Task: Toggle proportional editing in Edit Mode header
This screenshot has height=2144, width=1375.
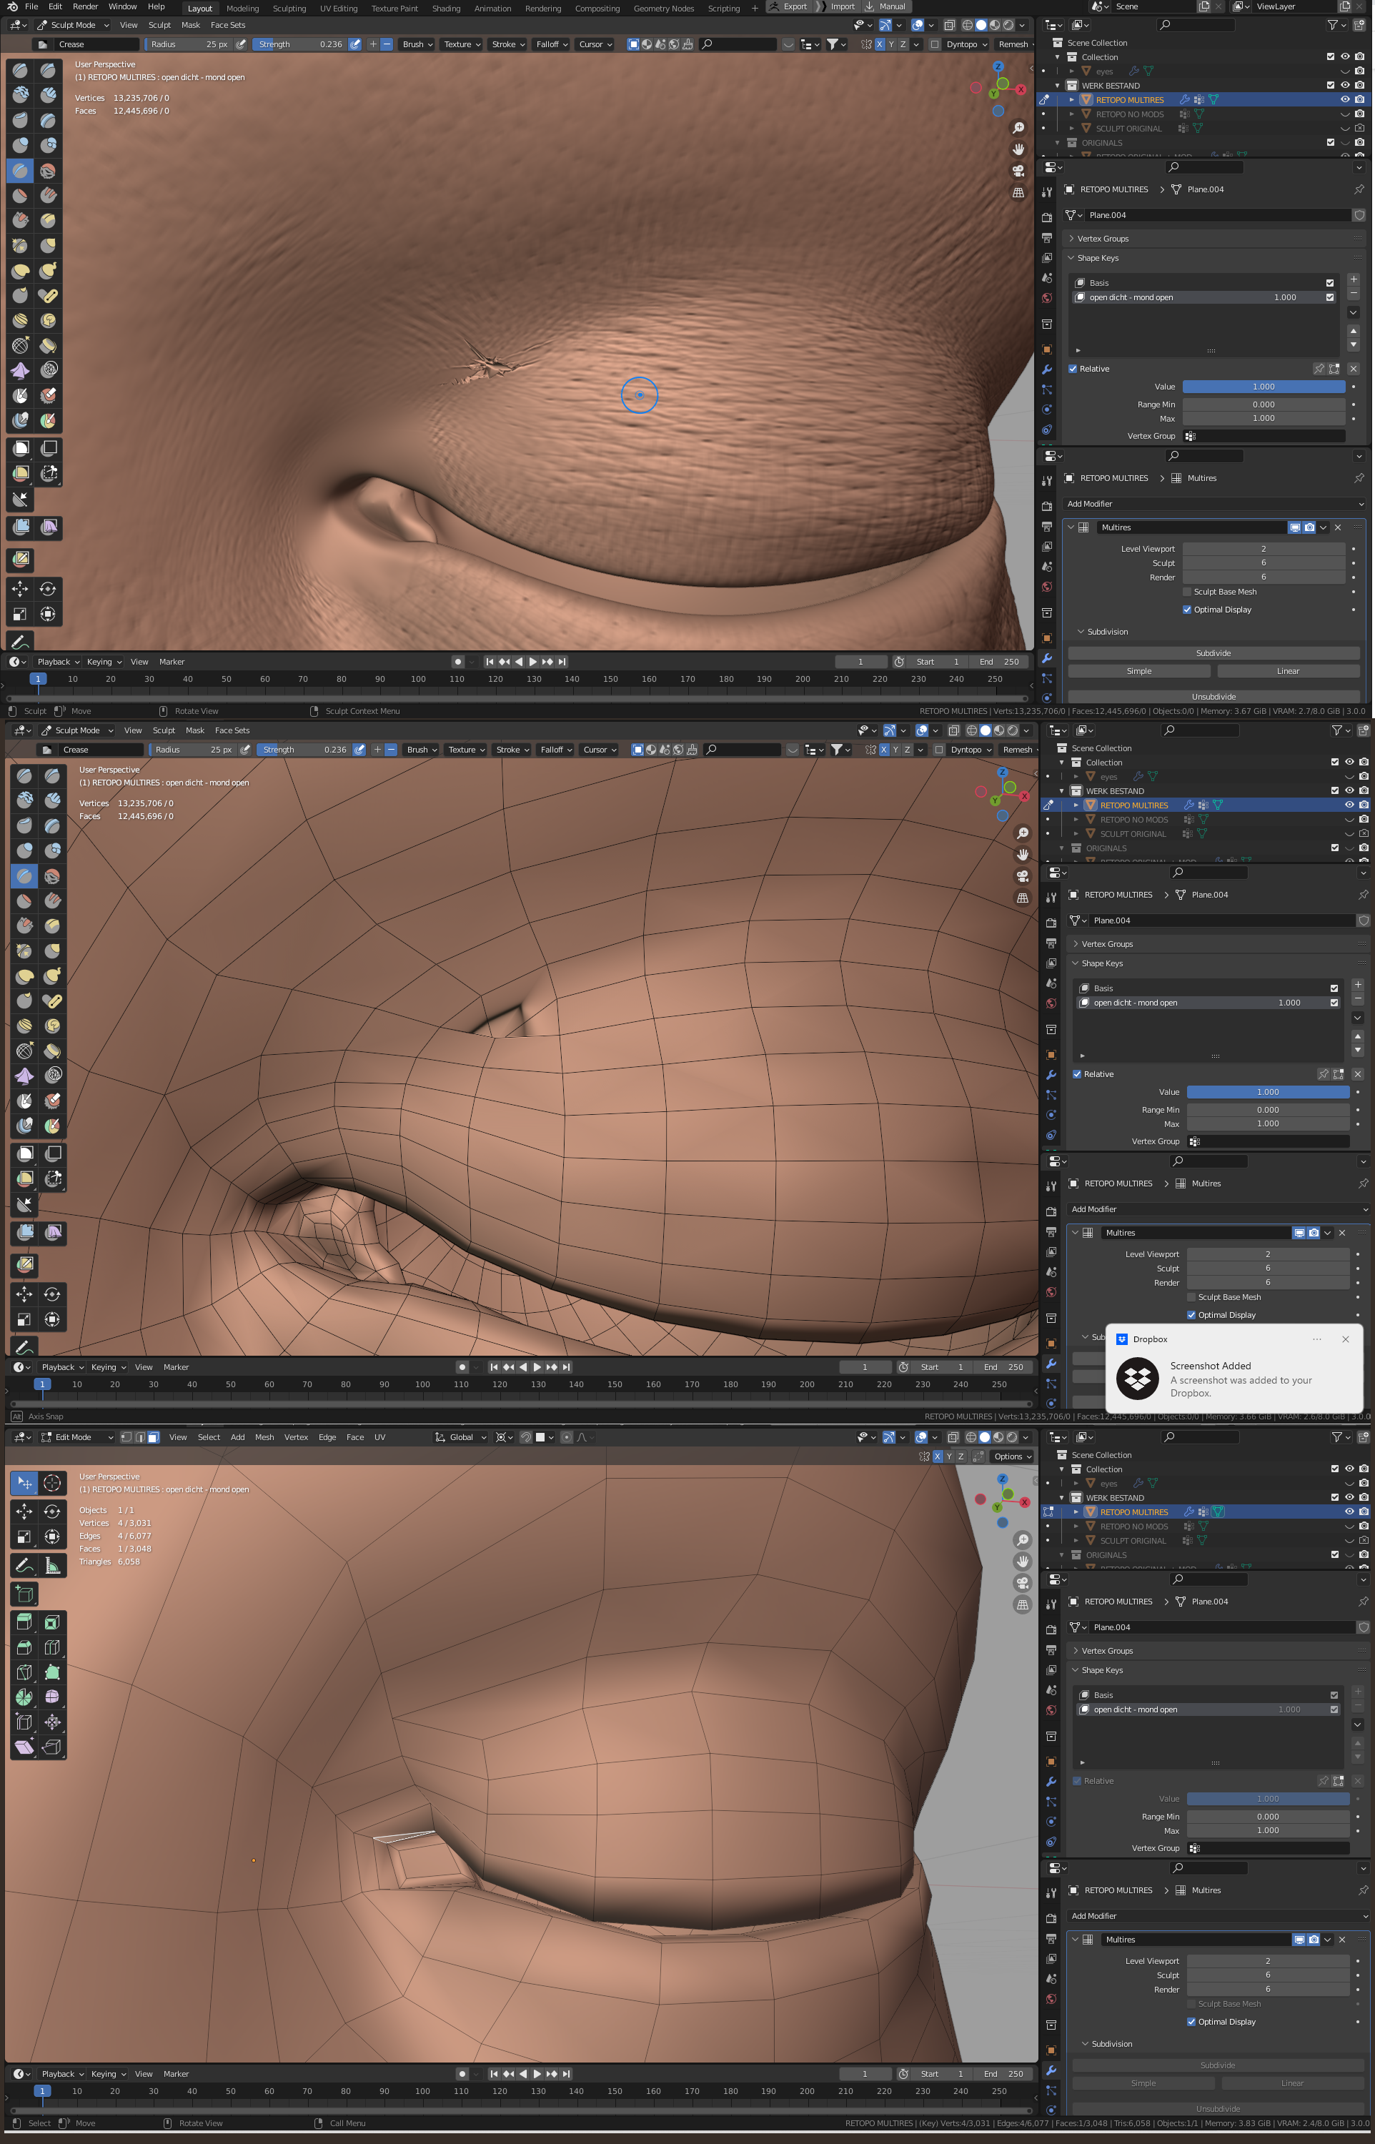Action: pos(566,1437)
